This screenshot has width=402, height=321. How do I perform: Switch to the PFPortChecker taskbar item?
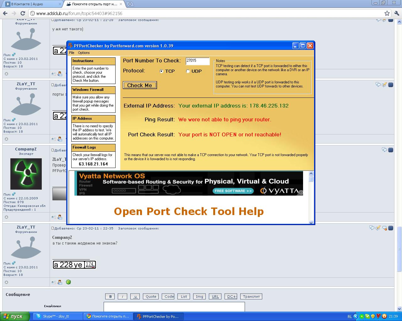pos(158,316)
